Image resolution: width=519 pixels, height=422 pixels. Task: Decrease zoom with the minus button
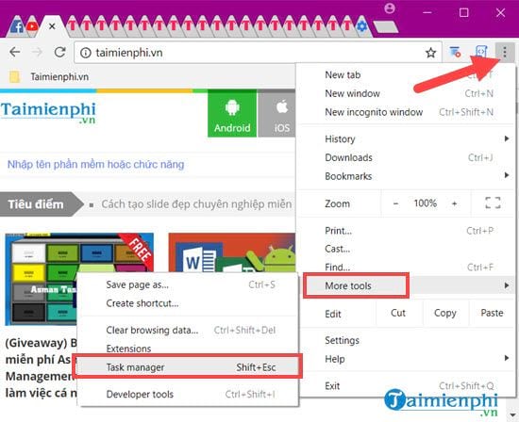click(x=395, y=203)
